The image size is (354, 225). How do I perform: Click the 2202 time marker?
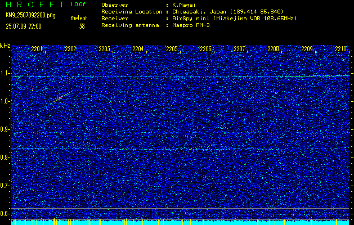coord(70,49)
